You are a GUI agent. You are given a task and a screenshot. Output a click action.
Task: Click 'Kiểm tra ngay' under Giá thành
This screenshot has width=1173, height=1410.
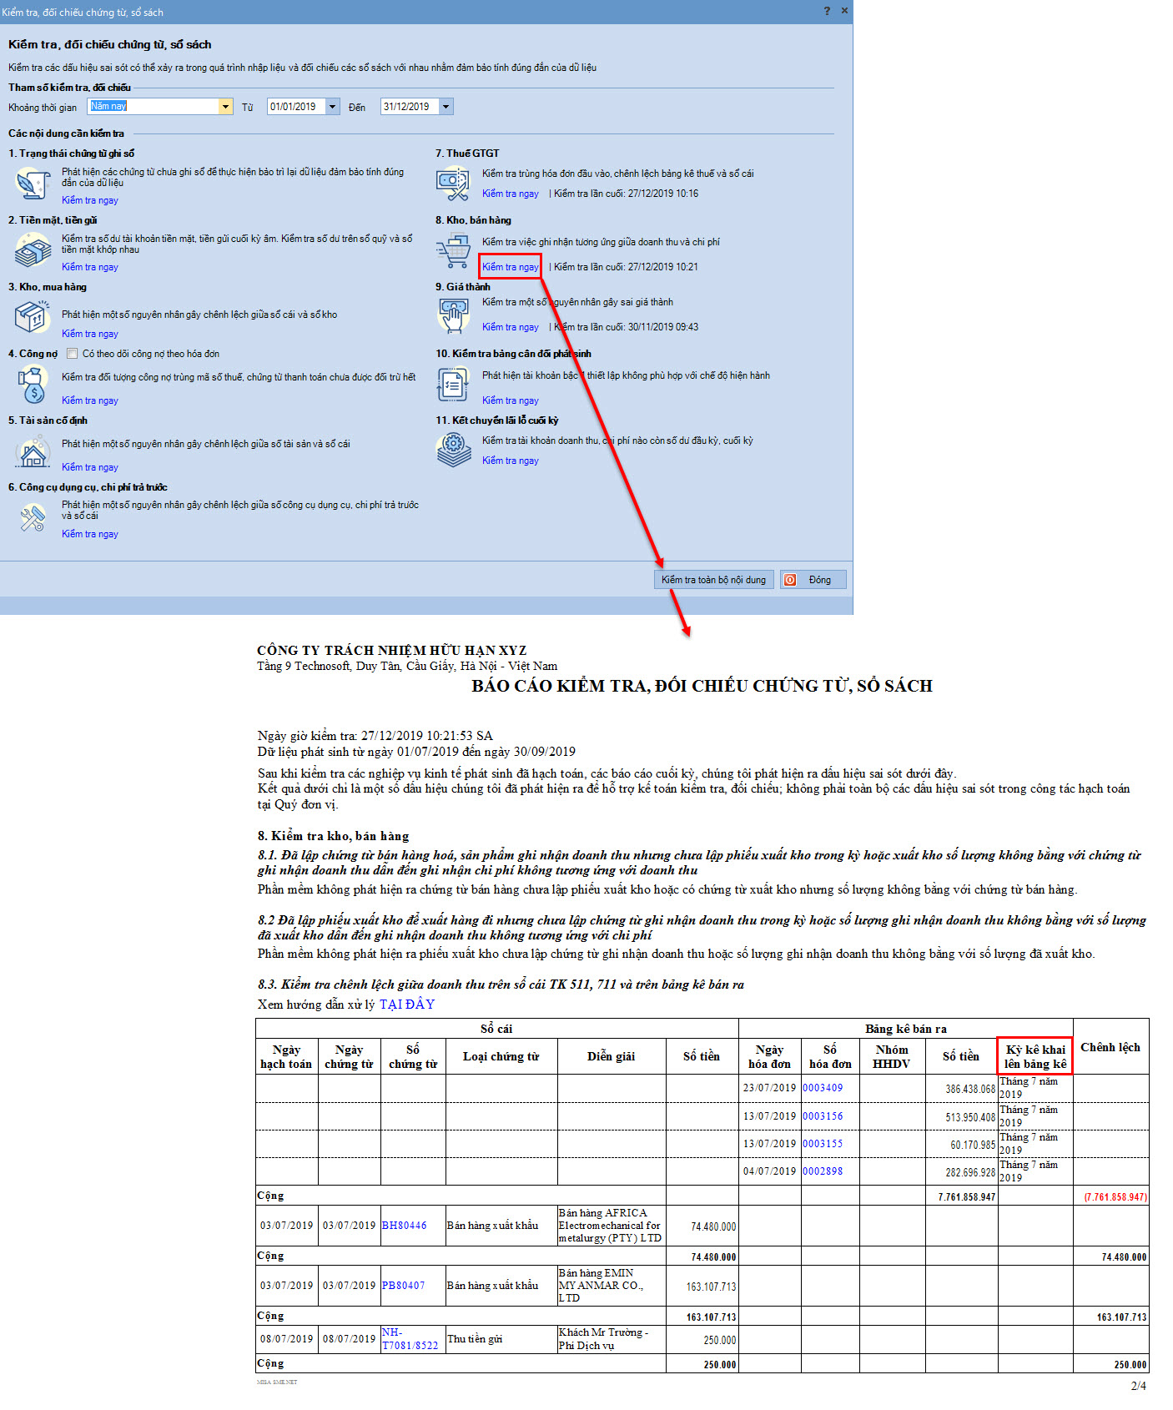(511, 327)
